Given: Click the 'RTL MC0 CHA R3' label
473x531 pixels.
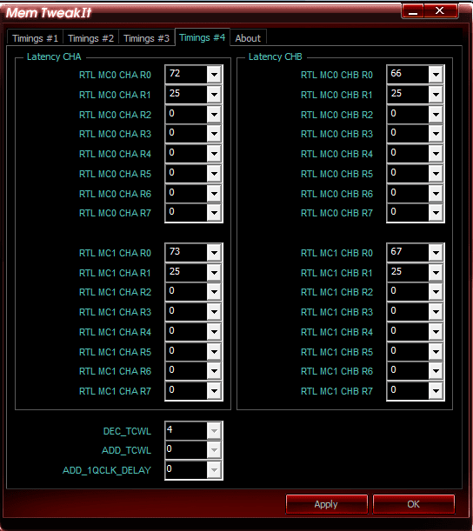Looking at the screenshot, I should (x=115, y=134).
